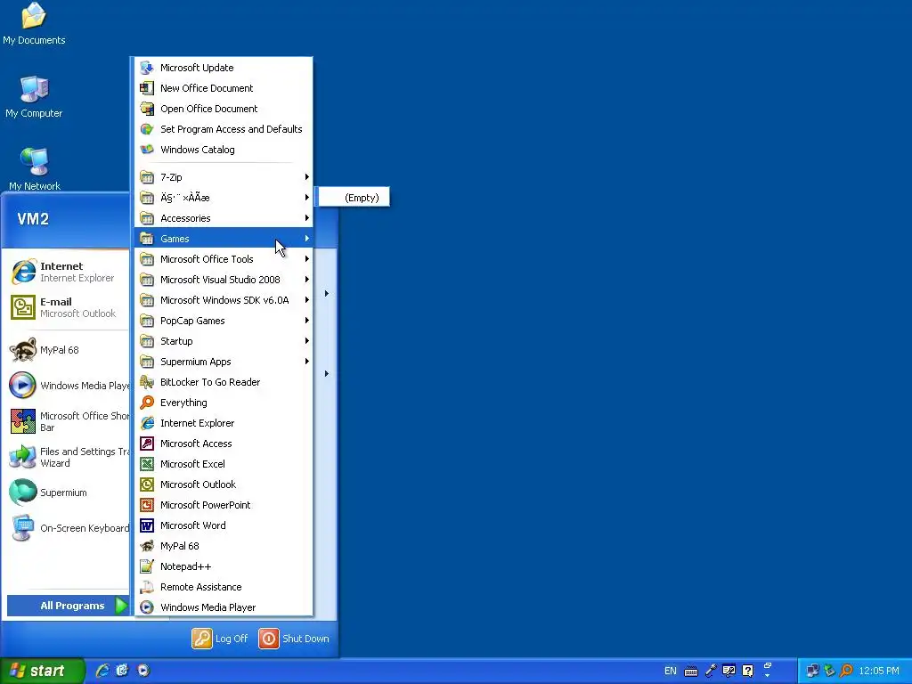
Task: Click the taskbar clock showing 12:05 PM
Action: 878,672
